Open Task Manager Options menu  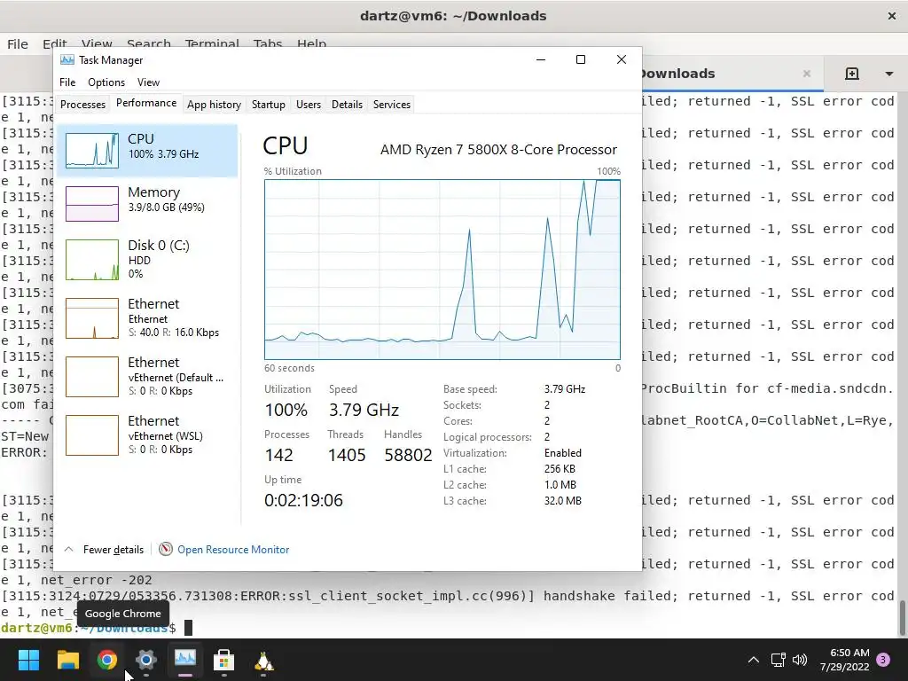(x=106, y=82)
